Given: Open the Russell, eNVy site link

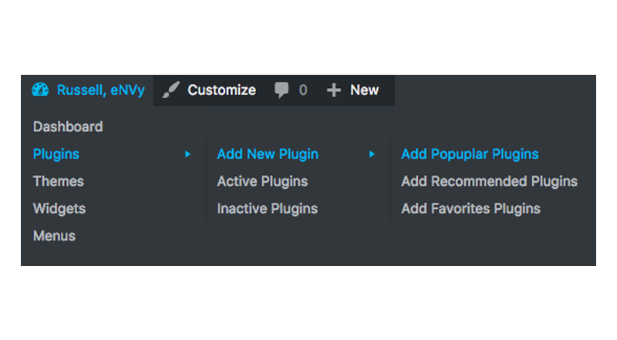Looking at the screenshot, I should pyautogui.click(x=101, y=90).
